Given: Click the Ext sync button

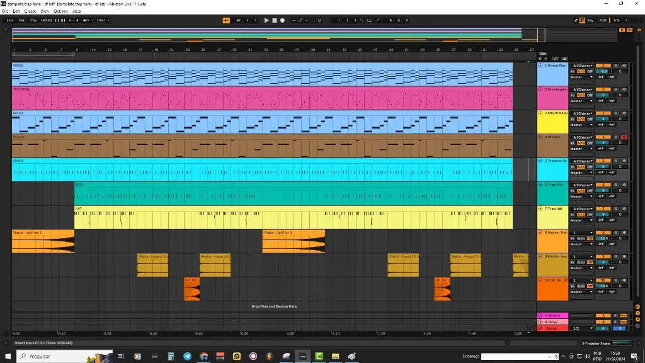Looking at the screenshot, I should (22, 20).
